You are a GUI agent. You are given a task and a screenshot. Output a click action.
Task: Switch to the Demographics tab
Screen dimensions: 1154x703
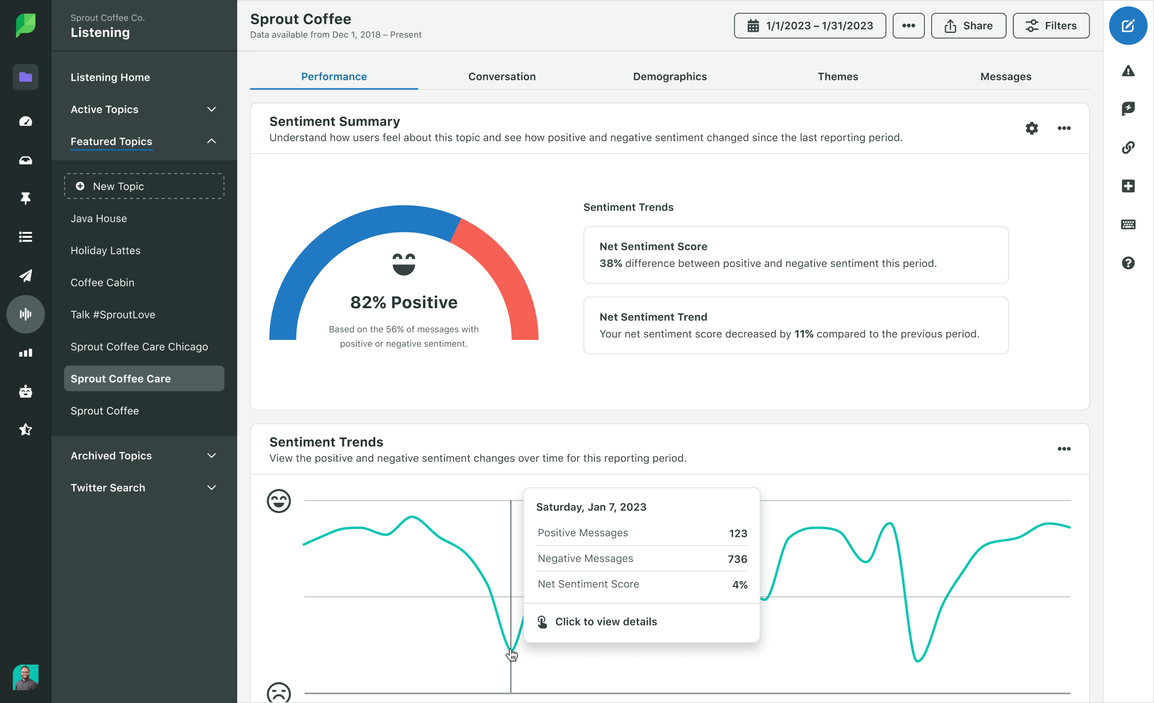tap(670, 76)
